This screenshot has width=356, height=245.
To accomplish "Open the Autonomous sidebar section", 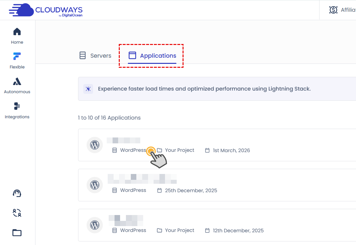I will point(17,85).
